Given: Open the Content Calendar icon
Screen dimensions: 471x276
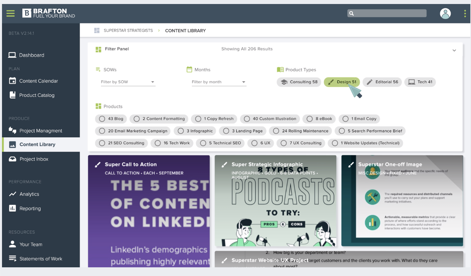Looking at the screenshot, I should tap(12, 81).
